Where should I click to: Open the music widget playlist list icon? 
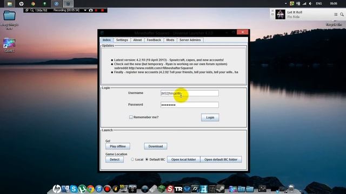[336, 15]
